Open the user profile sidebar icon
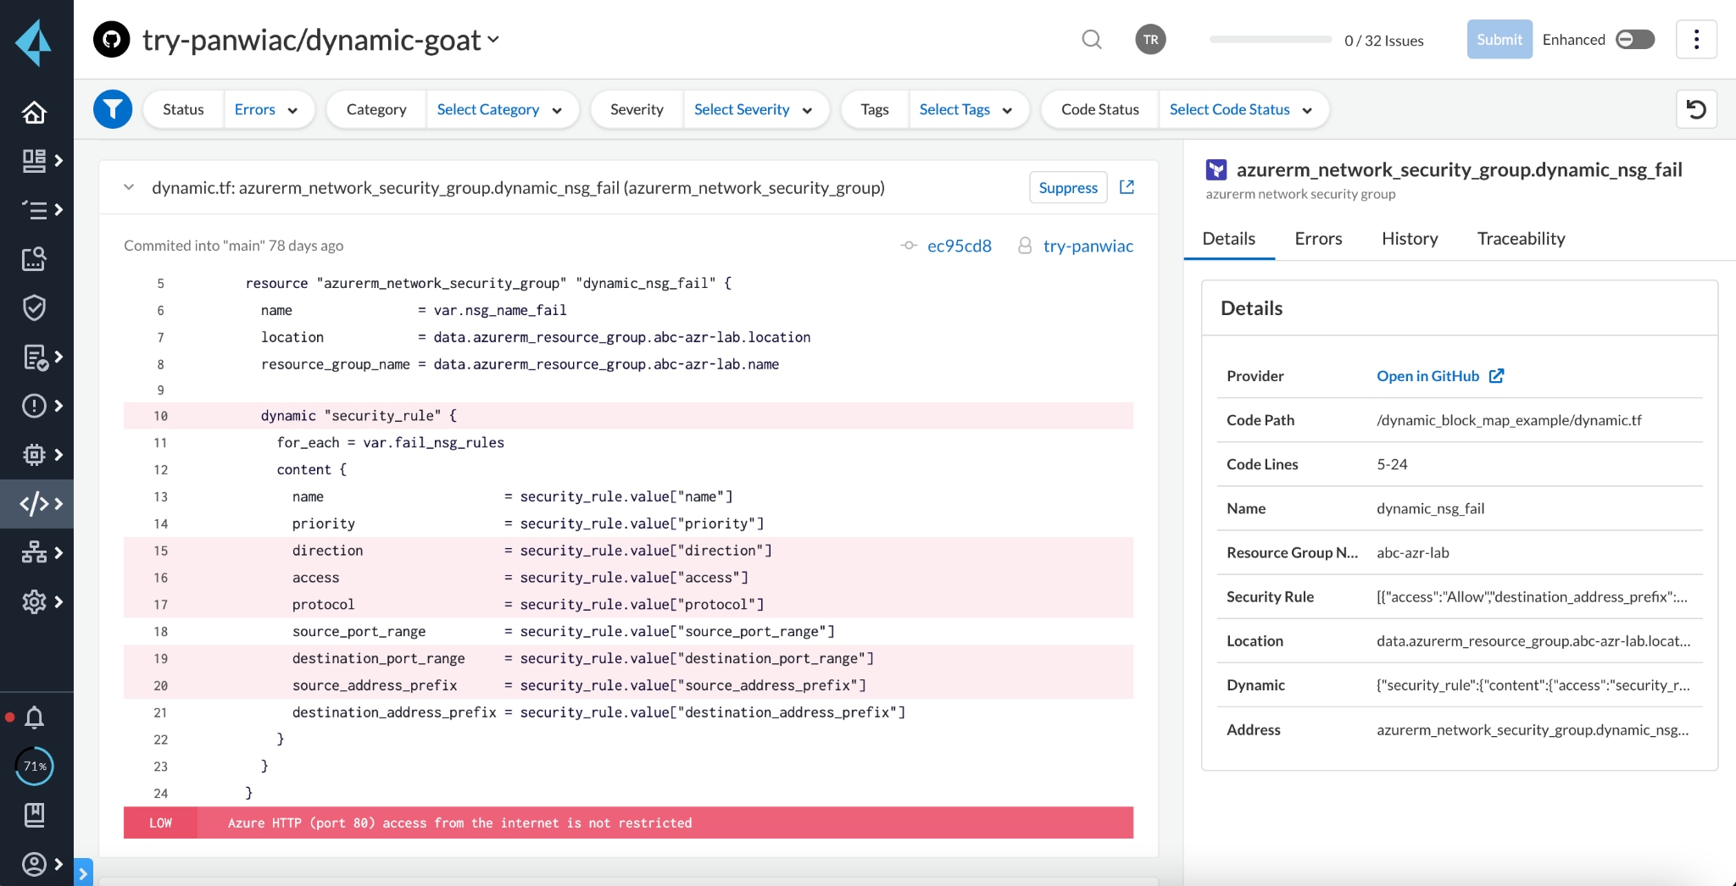Screen dimensions: 1736x886 [34, 864]
